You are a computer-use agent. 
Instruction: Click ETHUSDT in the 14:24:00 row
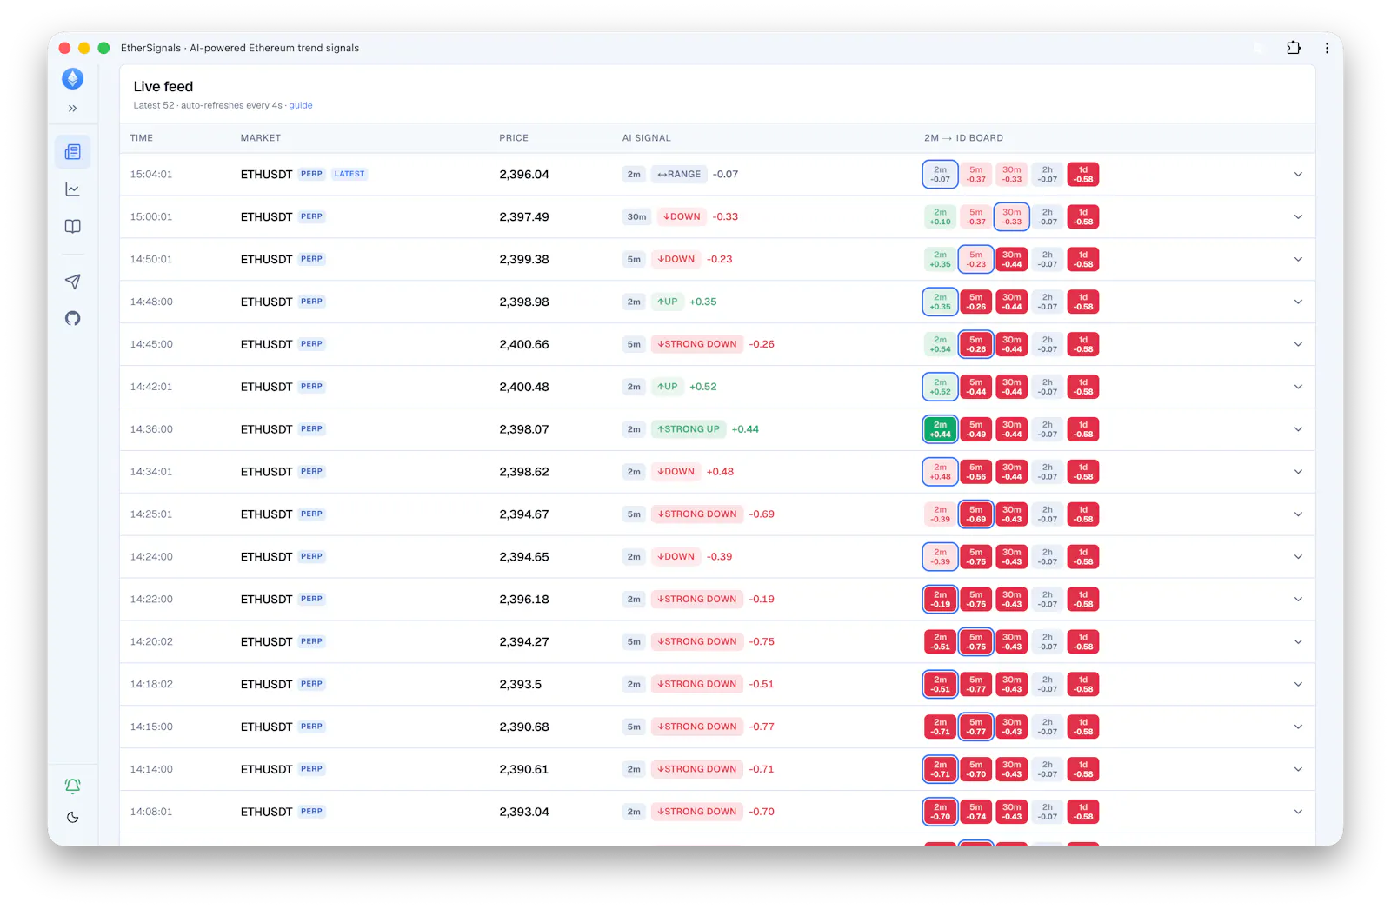pyautogui.click(x=266, y=557)
